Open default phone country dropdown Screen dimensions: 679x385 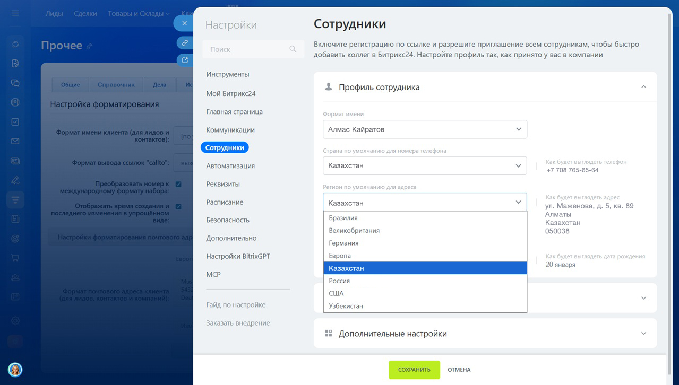tap(425, 166)
